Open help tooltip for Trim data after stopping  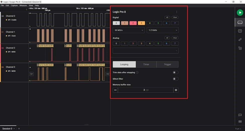[x=137, y=72]
